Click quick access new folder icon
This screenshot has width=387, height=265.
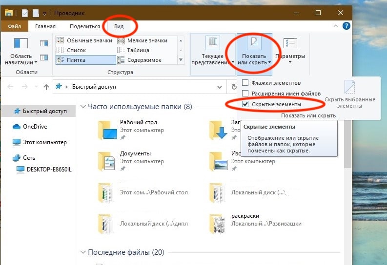pos(36,13)
